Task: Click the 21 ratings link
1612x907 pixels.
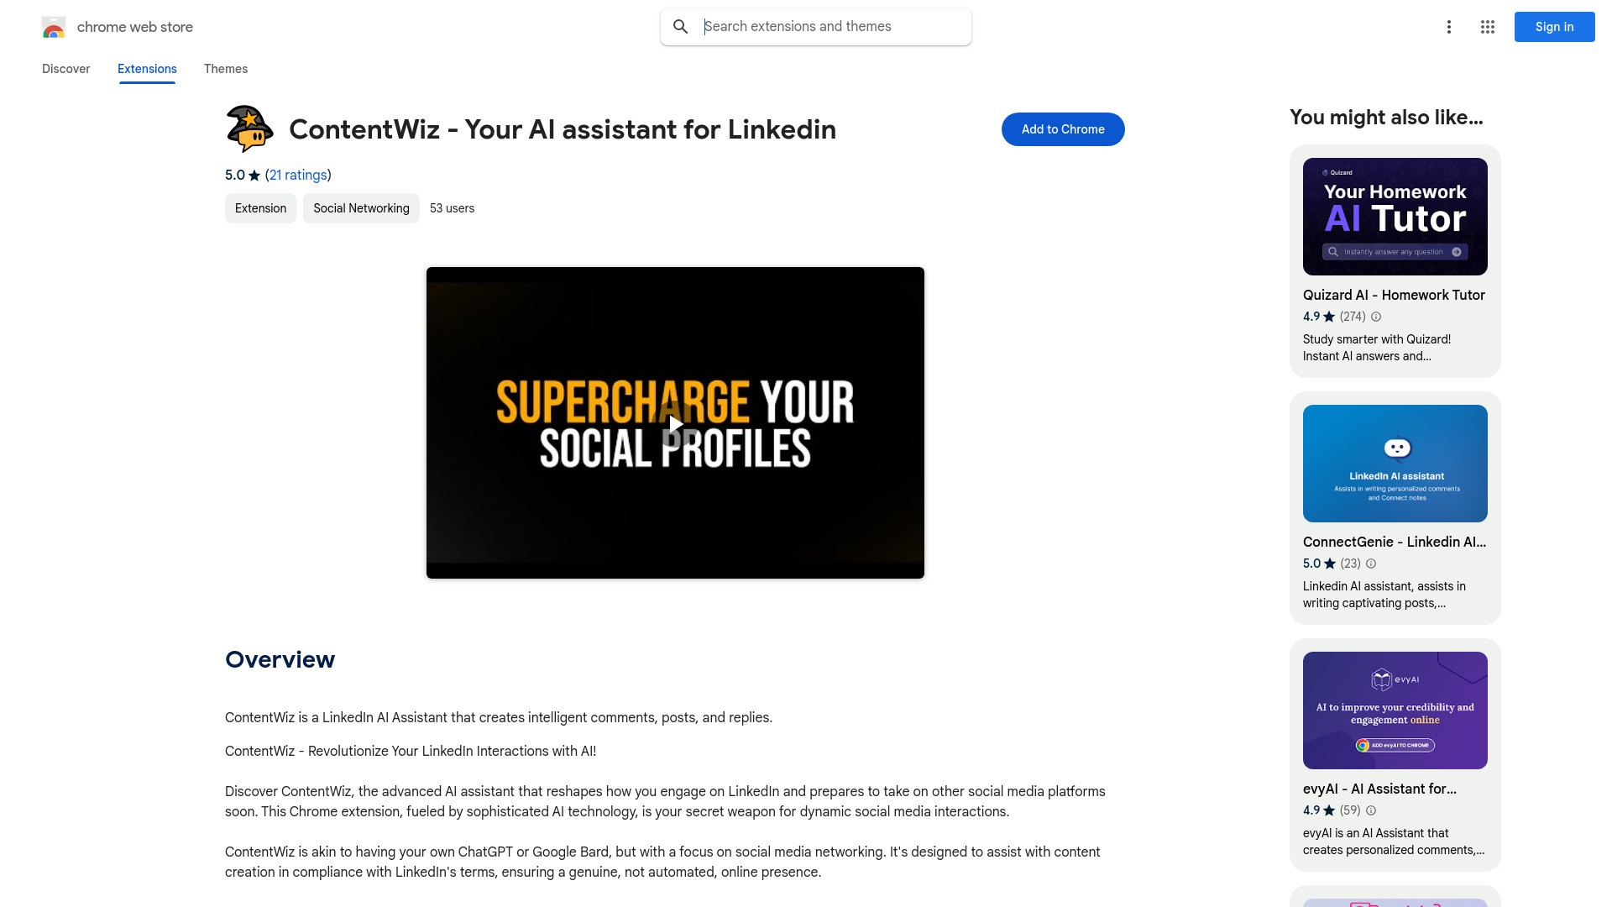Action: click(296, 175)
